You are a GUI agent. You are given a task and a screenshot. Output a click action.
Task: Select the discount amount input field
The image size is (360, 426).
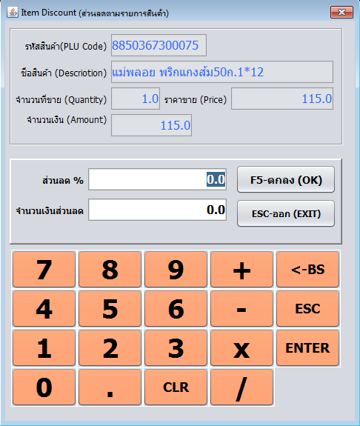pyautogui.click(x=157, y=210)
